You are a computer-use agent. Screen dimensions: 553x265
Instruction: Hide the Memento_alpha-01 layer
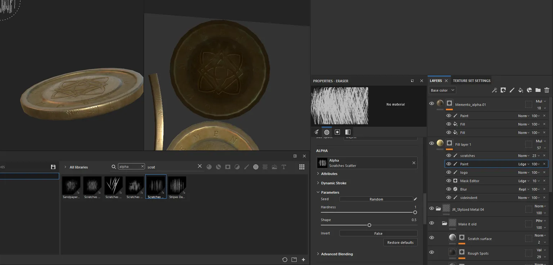(432, 104)
